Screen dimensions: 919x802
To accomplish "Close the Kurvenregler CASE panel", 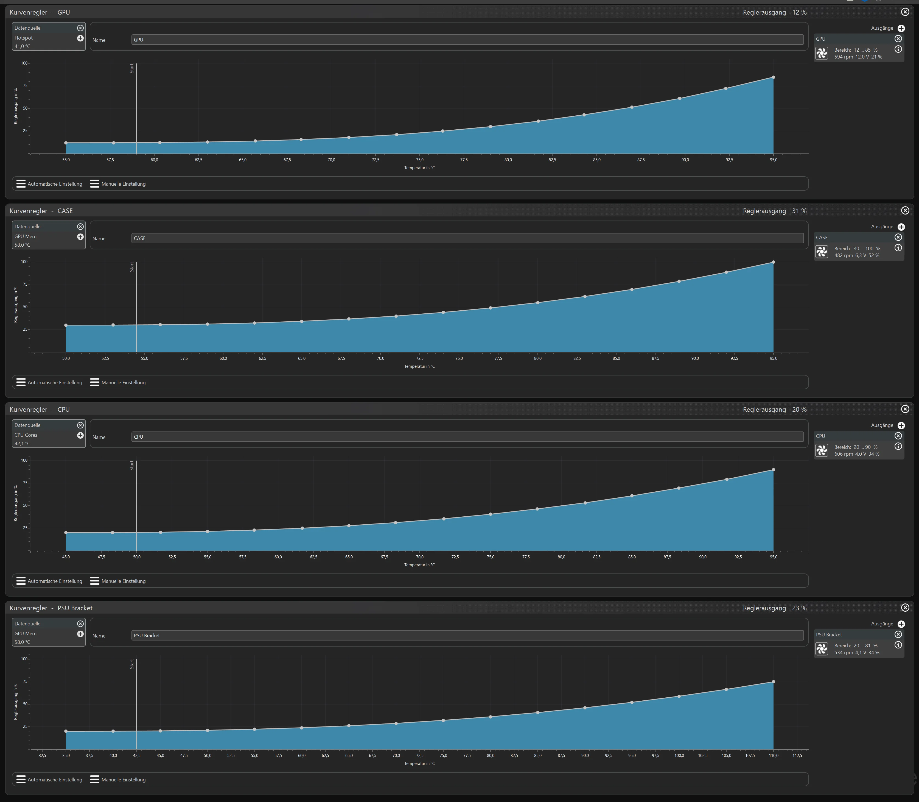I will (x=905, y=211).
